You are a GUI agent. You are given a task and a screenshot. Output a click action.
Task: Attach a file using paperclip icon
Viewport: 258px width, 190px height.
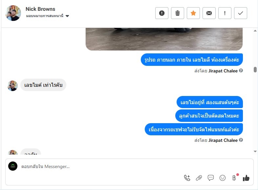coord(199,178)
